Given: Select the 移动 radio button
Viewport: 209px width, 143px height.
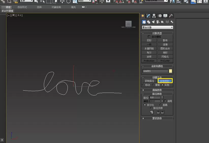Looking at the screenshot, I should (x=143, y=85).
